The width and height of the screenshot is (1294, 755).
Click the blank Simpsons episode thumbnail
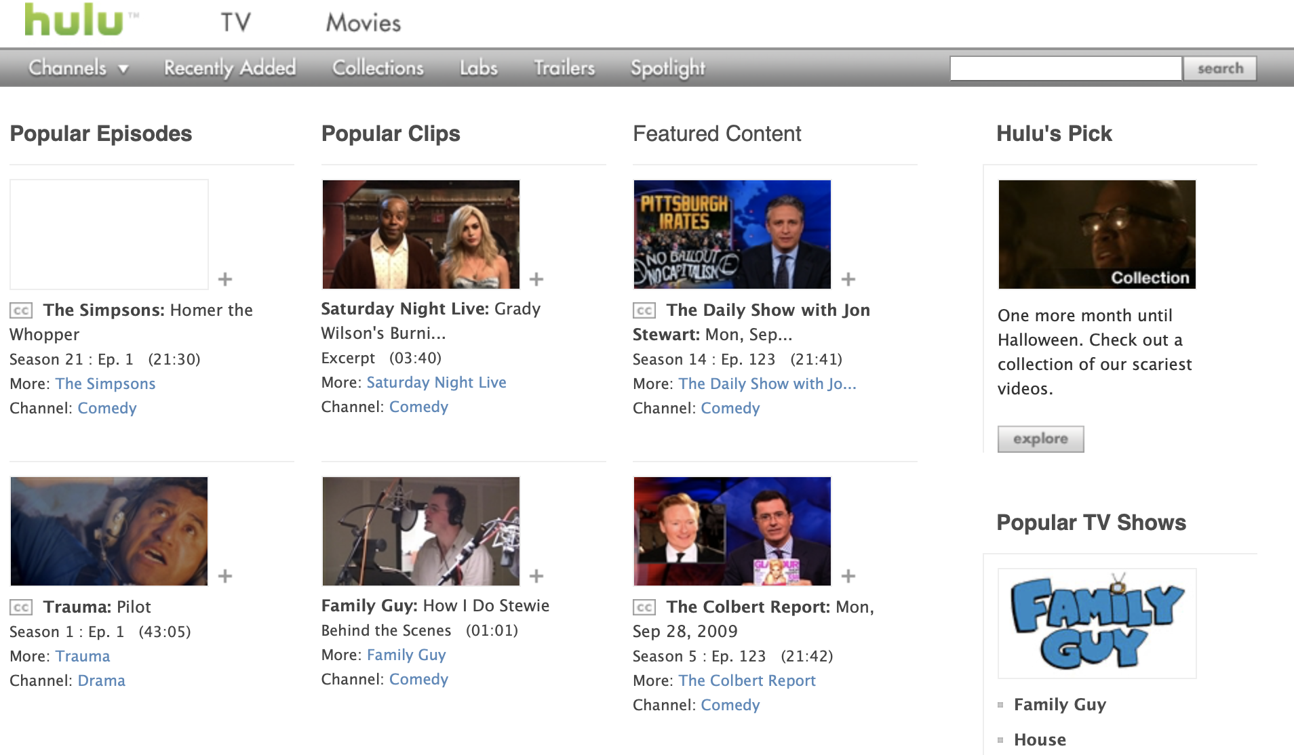coord(109,234)
